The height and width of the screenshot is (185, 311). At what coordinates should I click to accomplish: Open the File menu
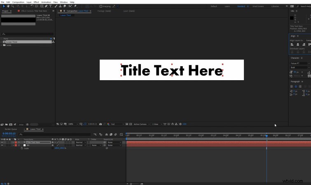[2, 2]
